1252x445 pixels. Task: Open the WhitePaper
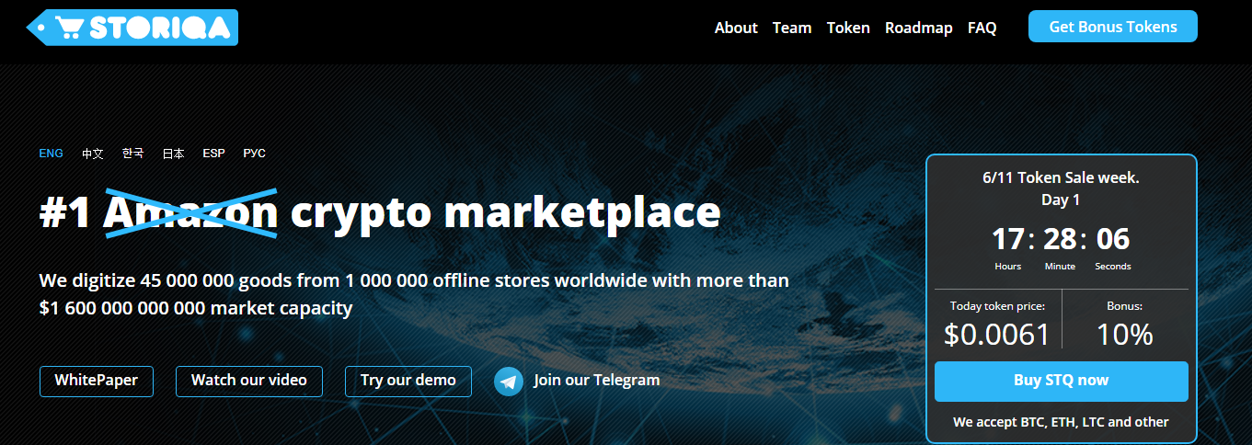click(x=97, y=381)
